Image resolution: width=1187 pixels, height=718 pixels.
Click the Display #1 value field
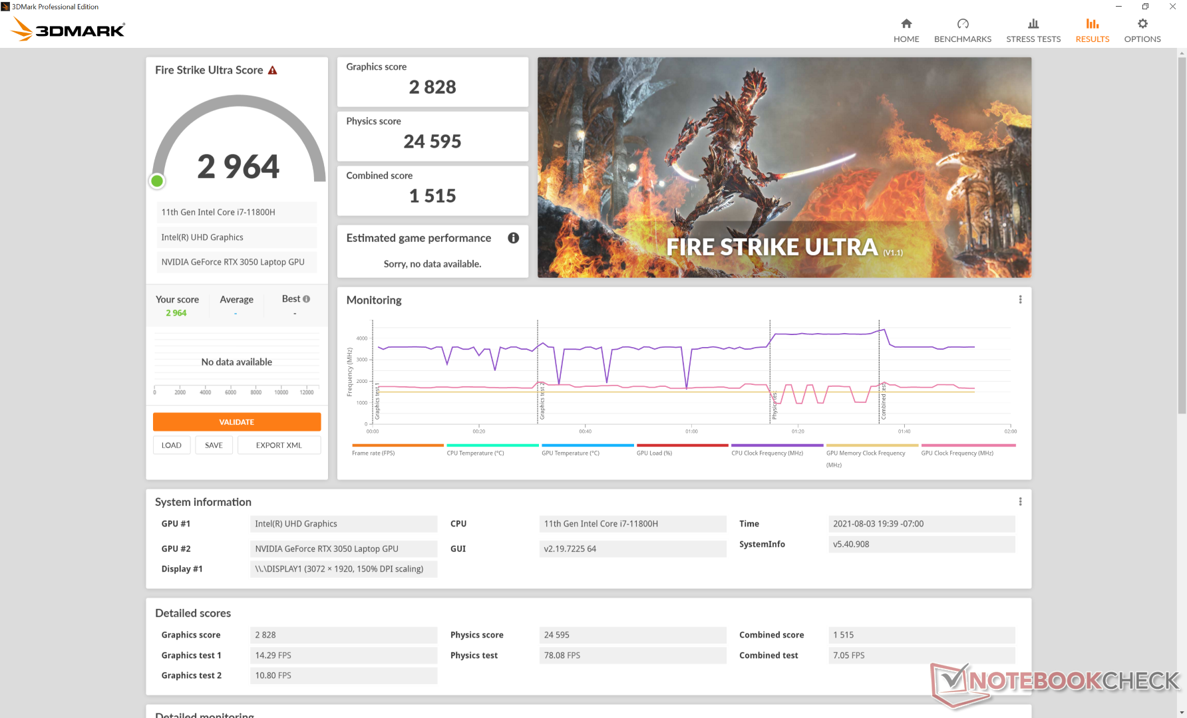(343, 569)
